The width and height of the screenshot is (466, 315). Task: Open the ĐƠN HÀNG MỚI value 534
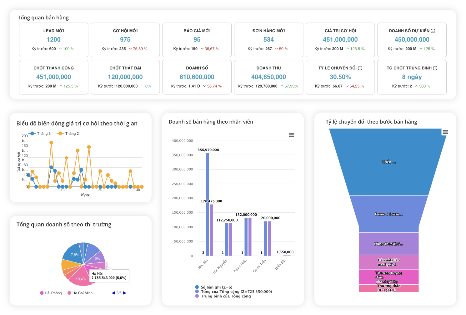(268, 40)
